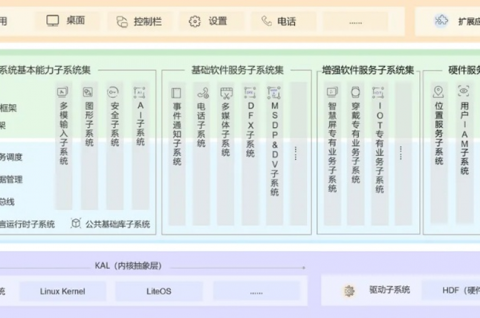Screen dimensions: 480x318
Task: Click the Linux Kernel box
Action: (x=62, y=291)
